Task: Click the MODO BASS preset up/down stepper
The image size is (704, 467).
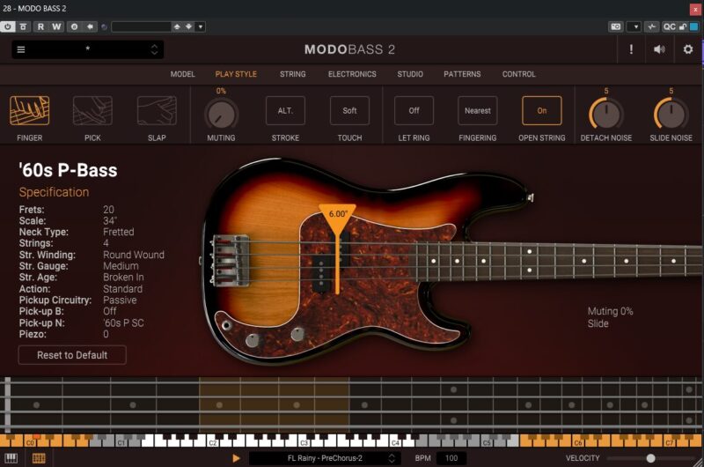Action: 155,49
